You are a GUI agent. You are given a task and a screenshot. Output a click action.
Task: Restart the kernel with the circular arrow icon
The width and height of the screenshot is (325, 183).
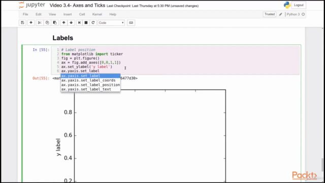click(x=93, y=22)
